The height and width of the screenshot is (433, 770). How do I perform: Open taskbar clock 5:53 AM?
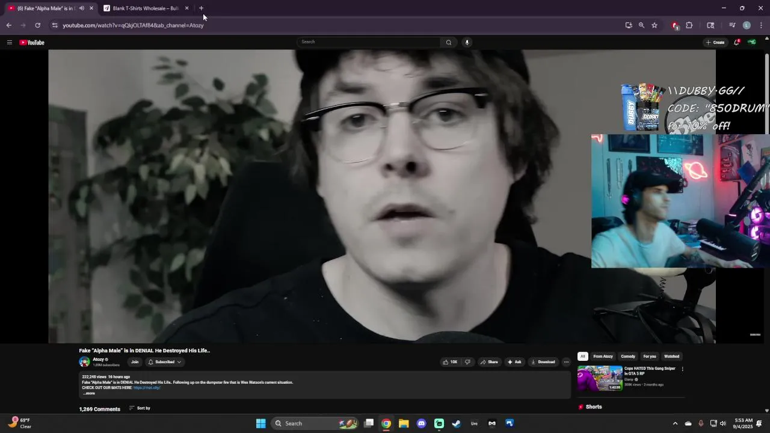tap(743, 423)
